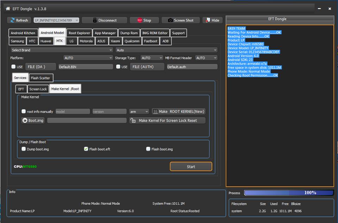This screenshot has width=338, height=223.
Task: Click the Hide button icon
Action: 208,20
